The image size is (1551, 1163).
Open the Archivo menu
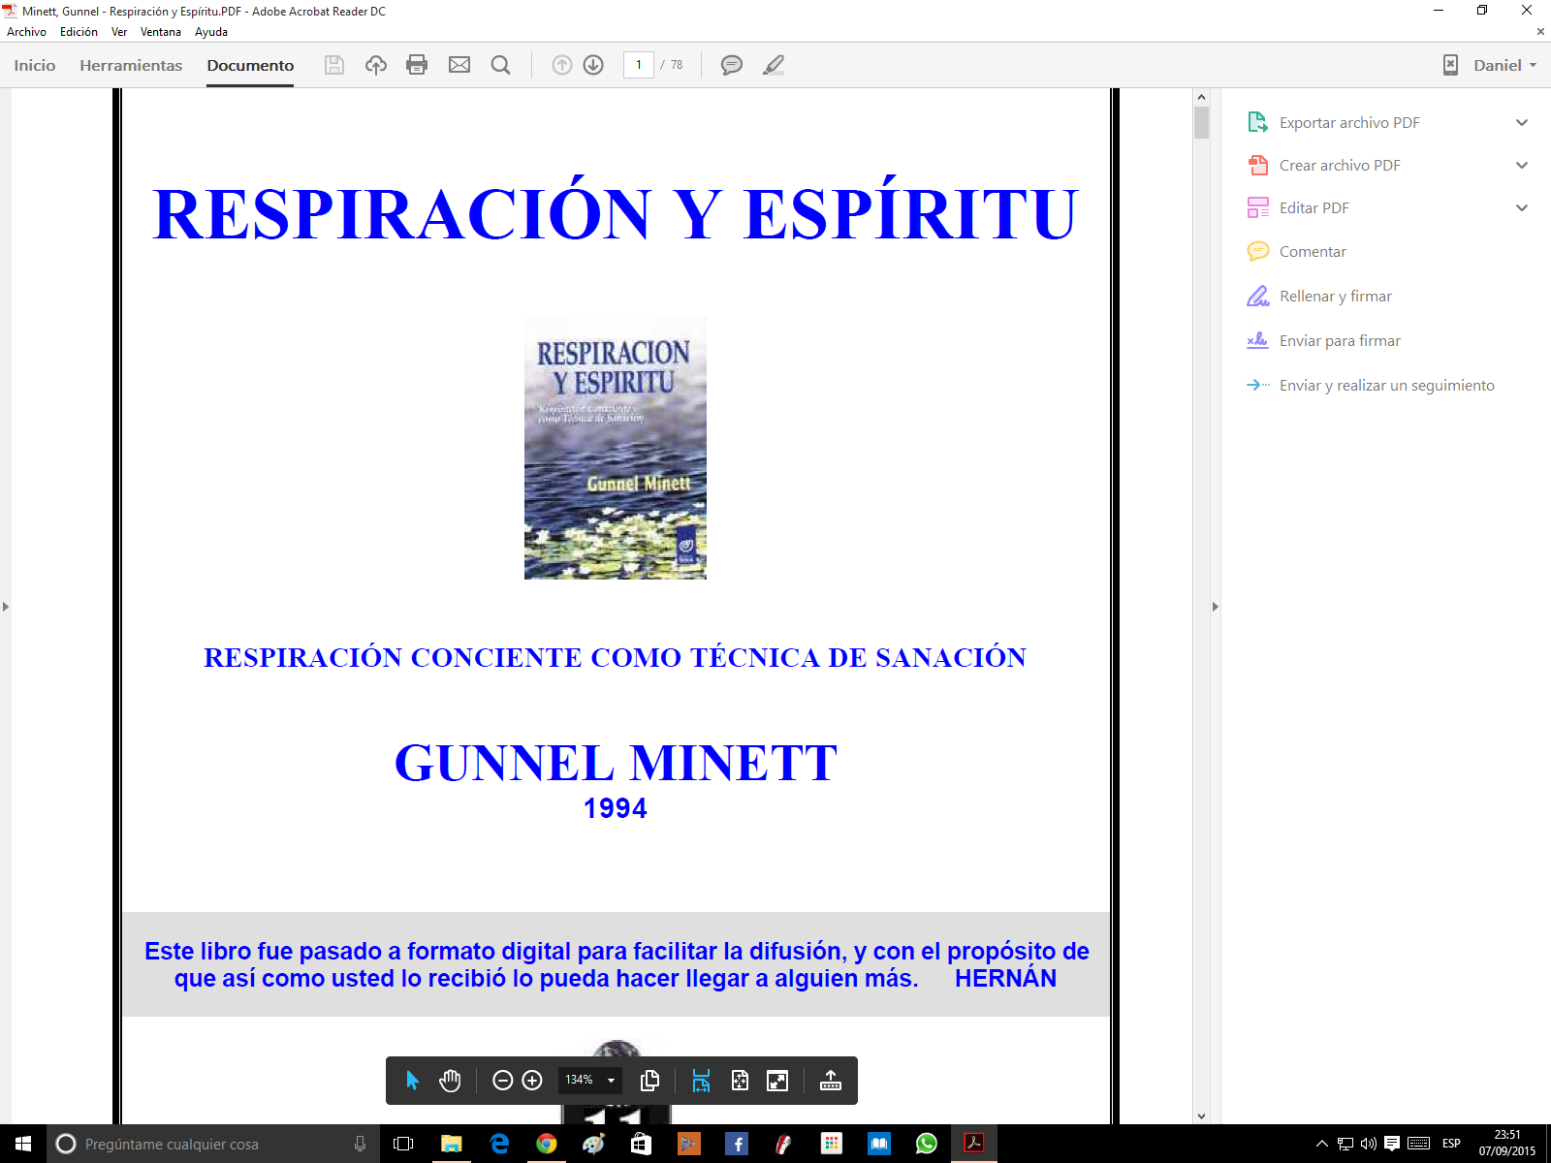click(26, 32)
